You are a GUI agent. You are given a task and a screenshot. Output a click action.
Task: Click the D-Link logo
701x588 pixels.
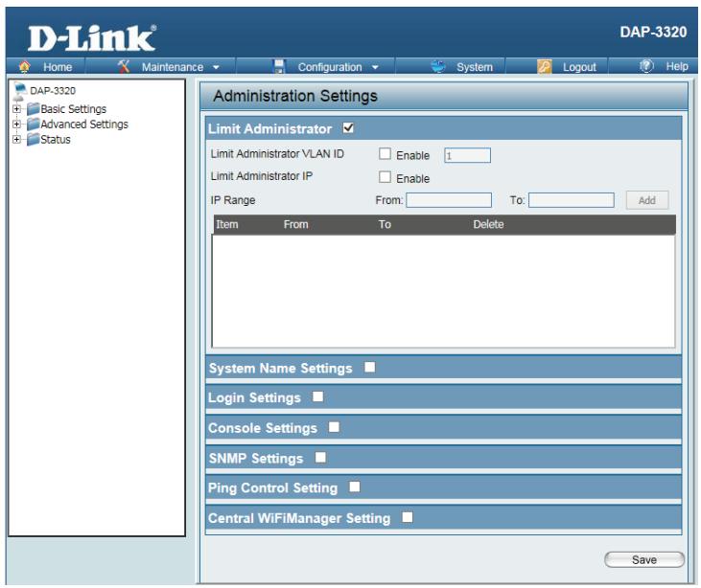click(92, 38)
